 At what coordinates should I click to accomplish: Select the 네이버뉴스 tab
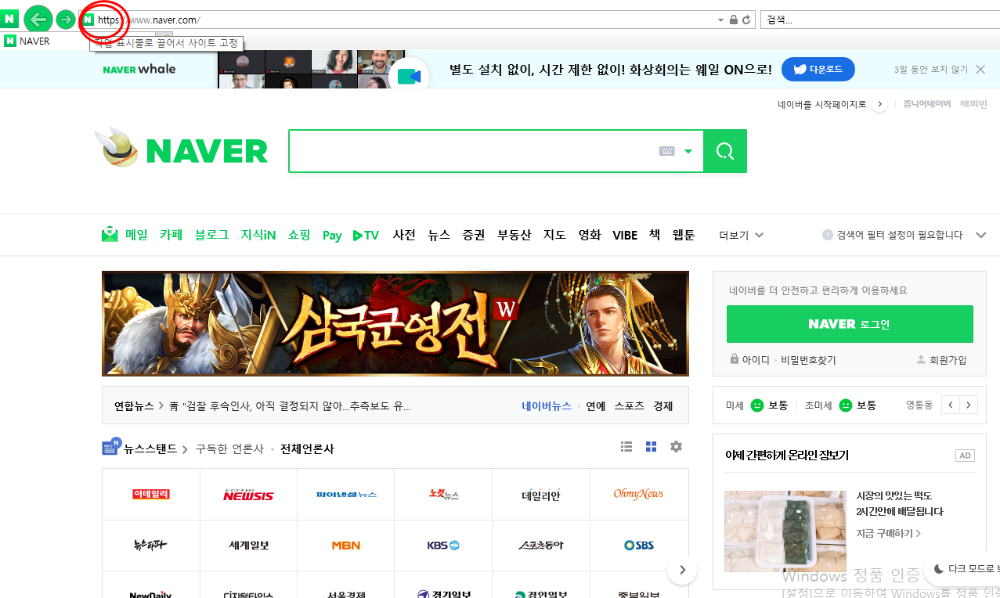[x=547, y=406]
